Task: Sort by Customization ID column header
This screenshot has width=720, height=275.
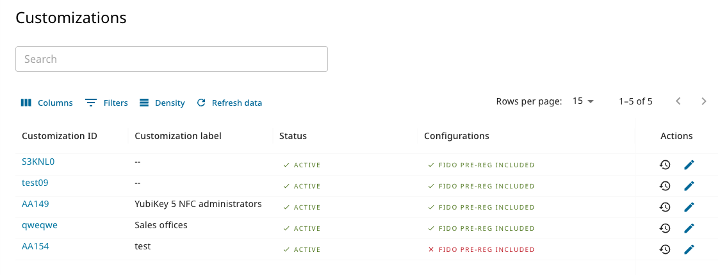Action: [x=60, y=136]
